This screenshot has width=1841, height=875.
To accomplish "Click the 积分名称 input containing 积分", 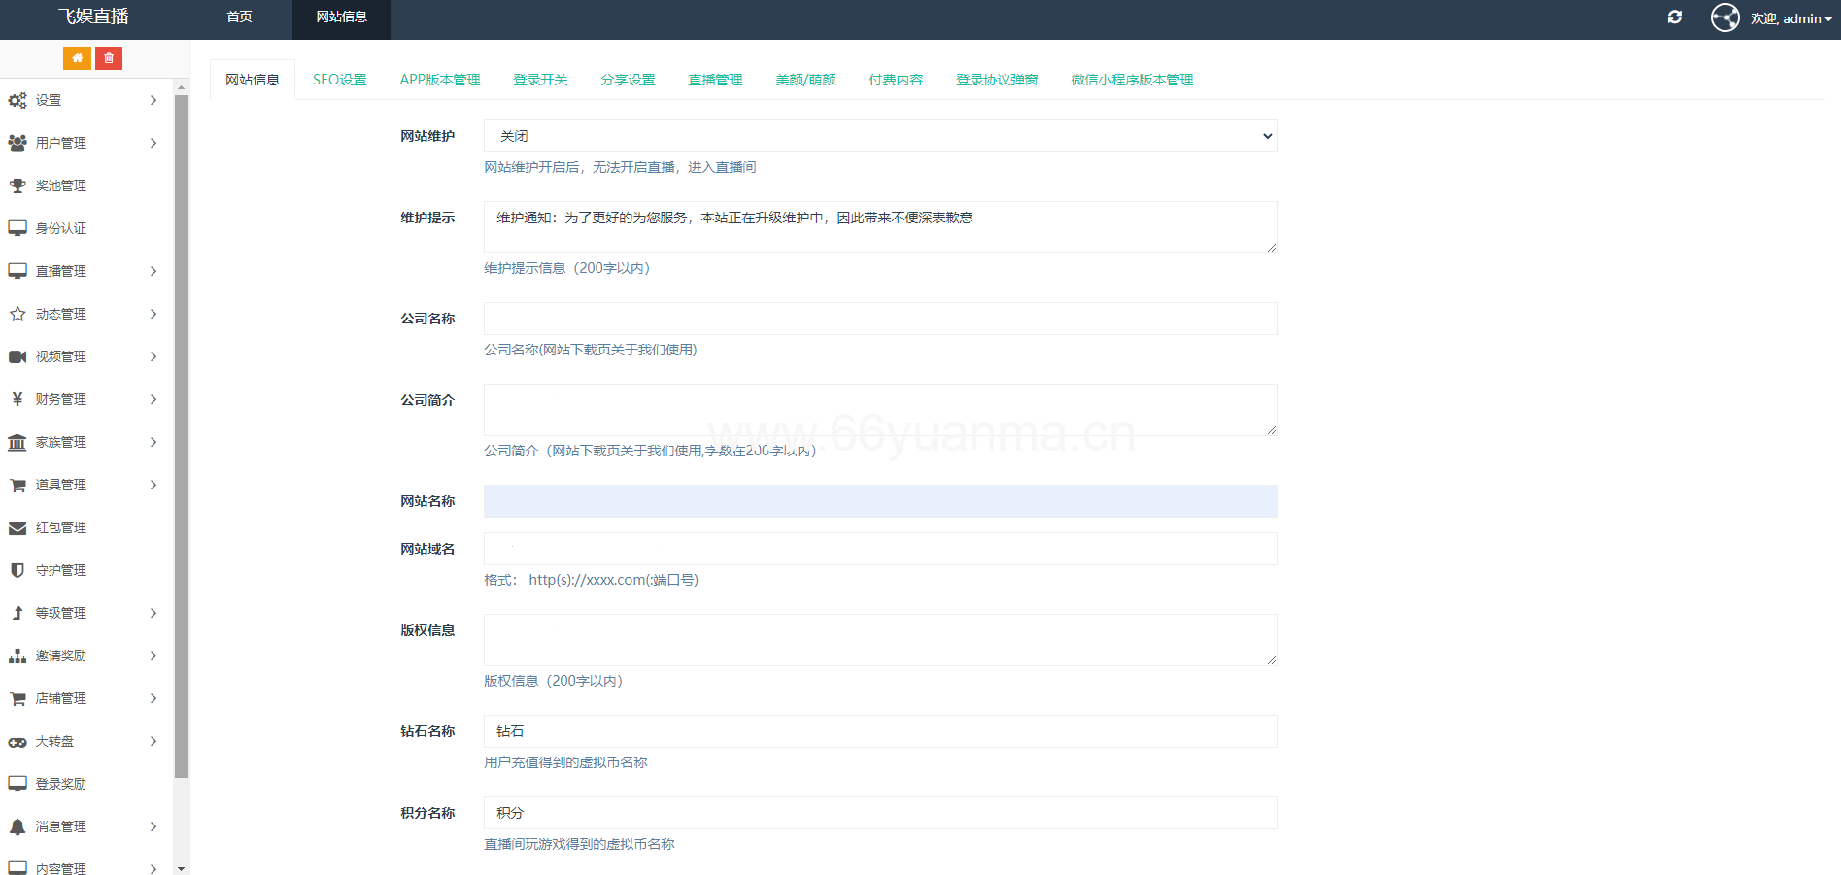I will 880,813.
